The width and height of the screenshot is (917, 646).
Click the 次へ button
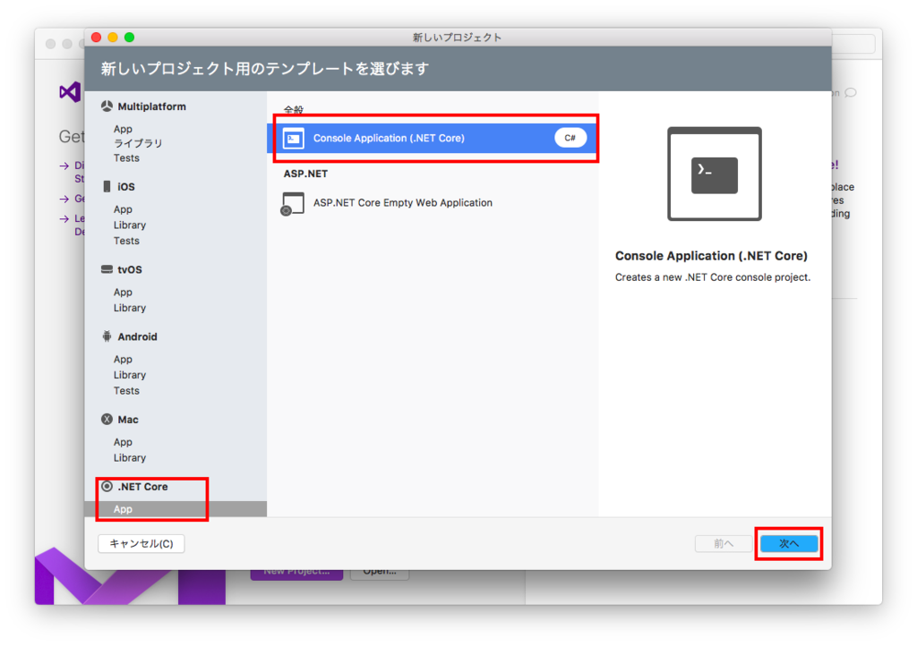pos(788,543)
